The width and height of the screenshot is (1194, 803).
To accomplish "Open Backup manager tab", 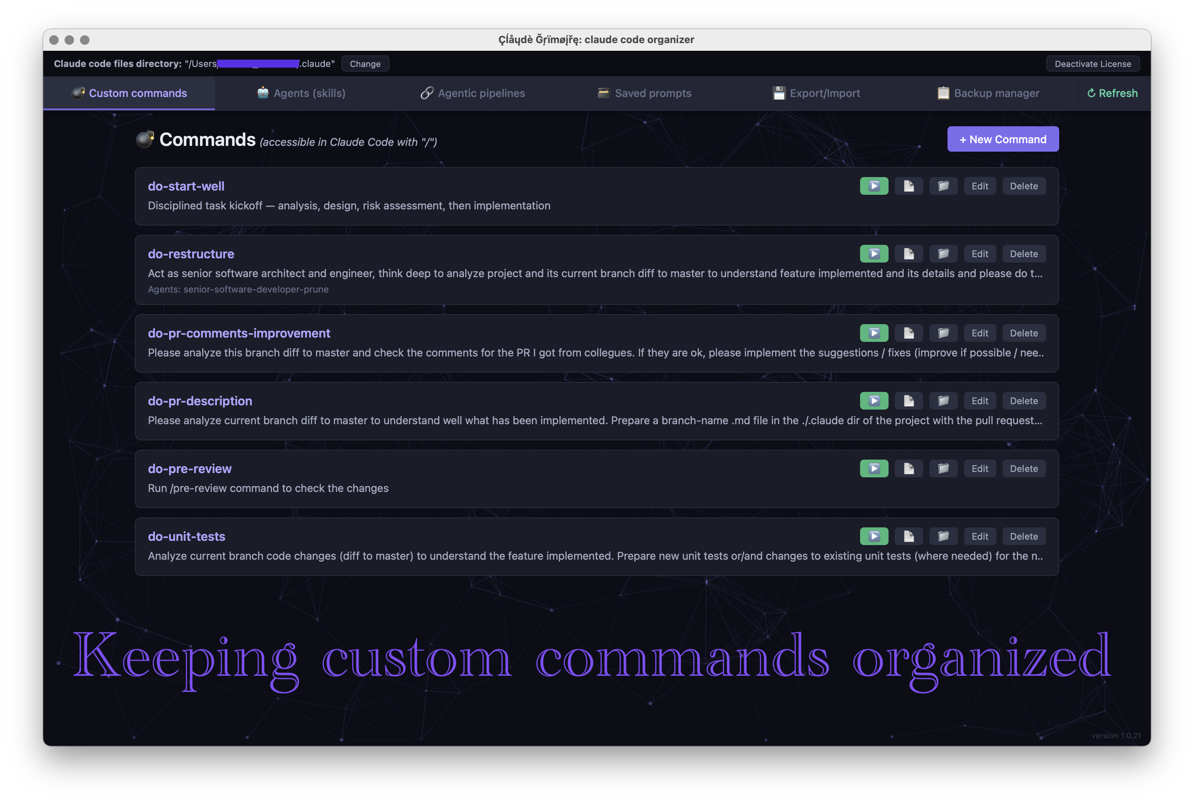I will tap(988, 93).
